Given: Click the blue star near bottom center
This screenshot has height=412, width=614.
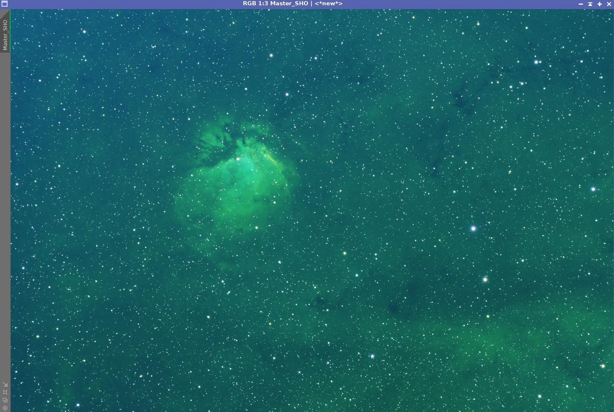Looking at the screenshot, I should [372, 356].
